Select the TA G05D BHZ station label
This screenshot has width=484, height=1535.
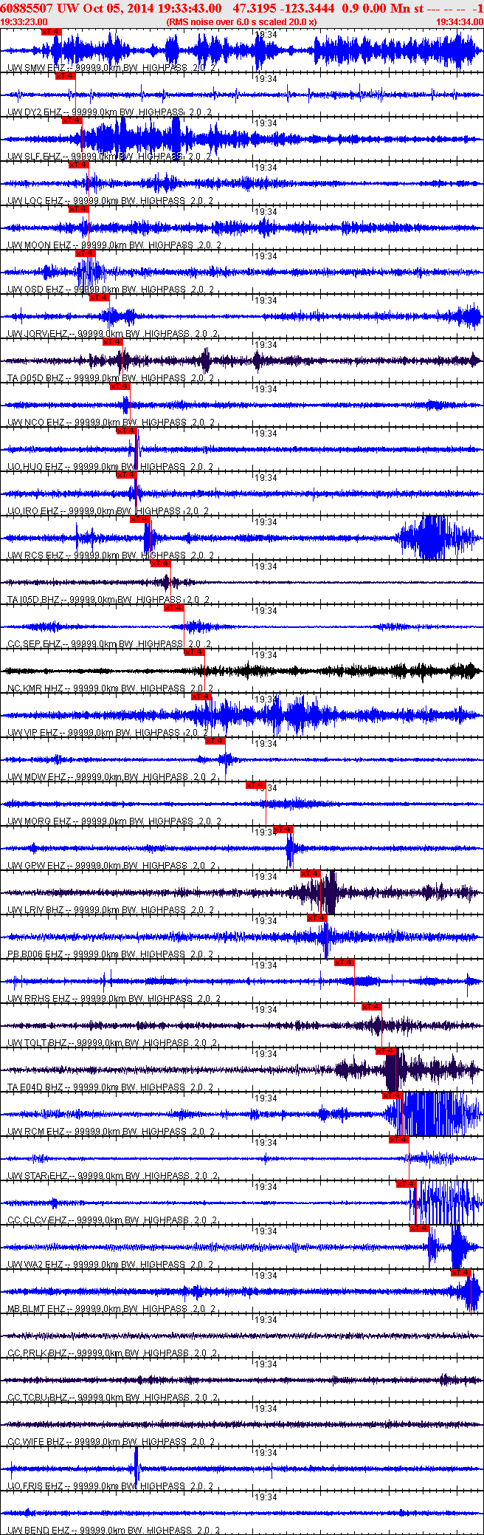(x=37, y=378)
